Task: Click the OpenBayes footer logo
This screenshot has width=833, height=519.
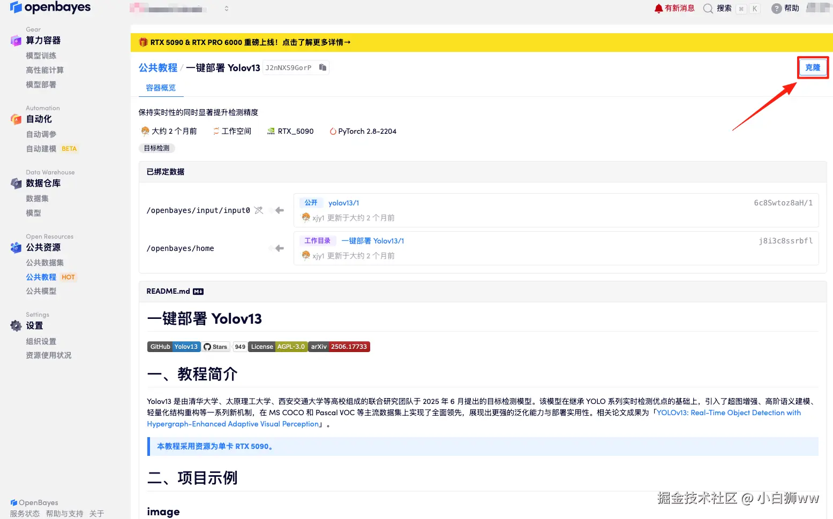Action: 34,502
